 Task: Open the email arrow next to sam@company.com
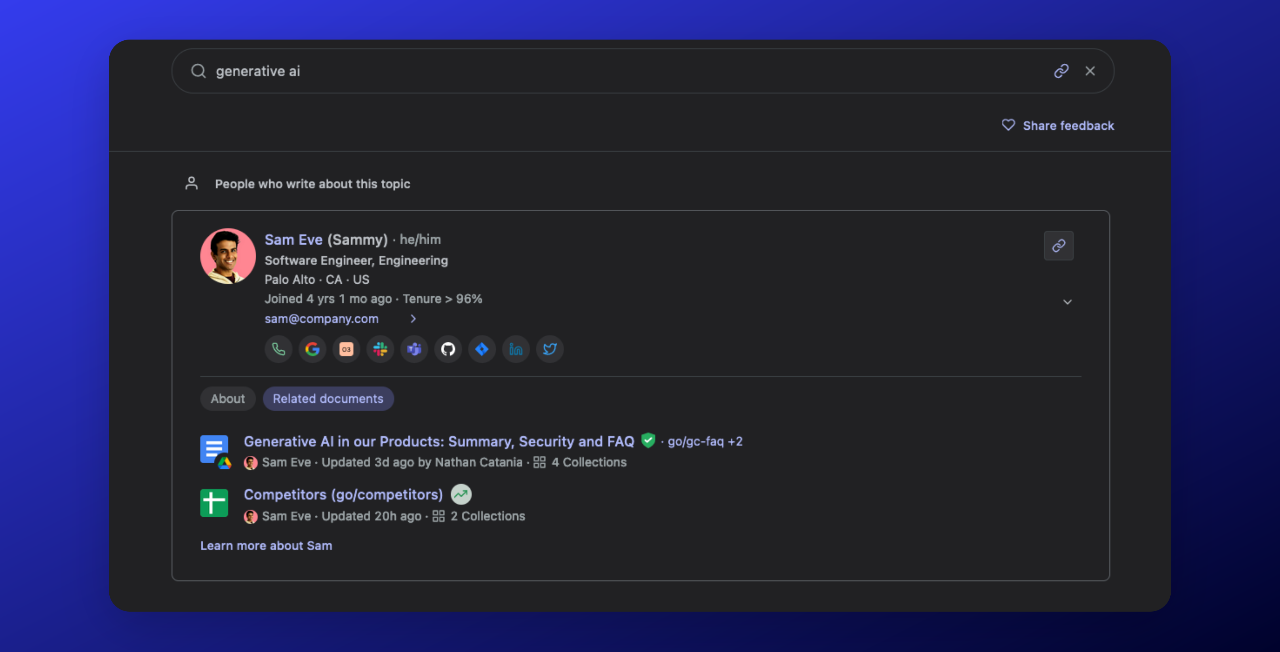click(x=413, y=318)
